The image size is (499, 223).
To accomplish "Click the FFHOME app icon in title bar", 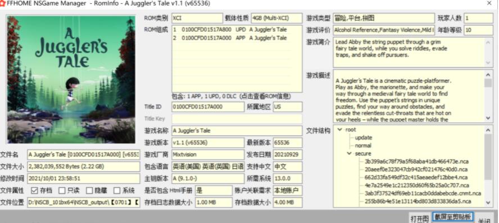I will pos(3,3).
